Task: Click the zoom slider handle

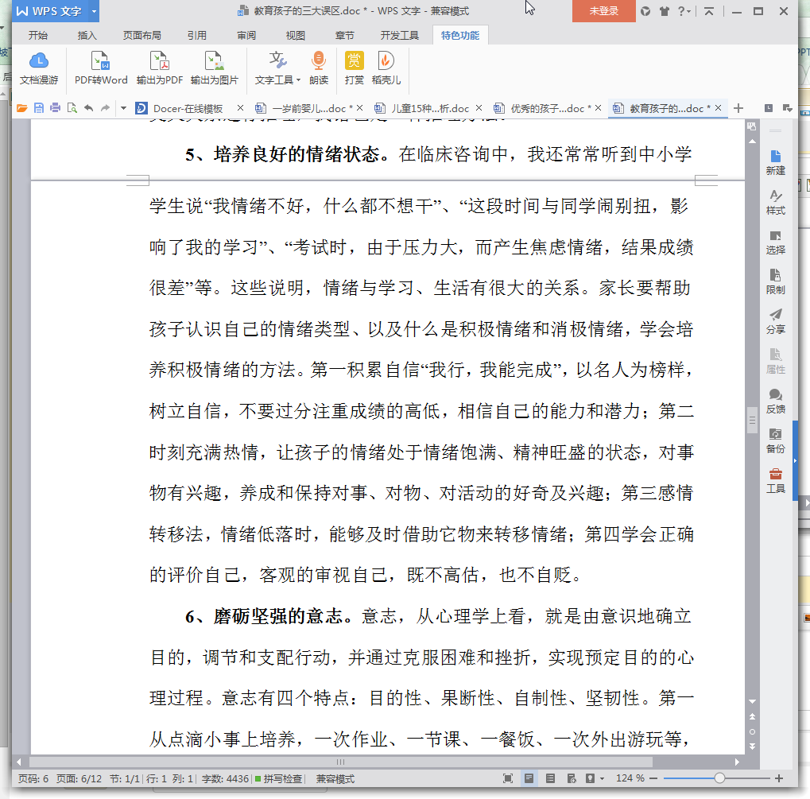Action: 719,778
